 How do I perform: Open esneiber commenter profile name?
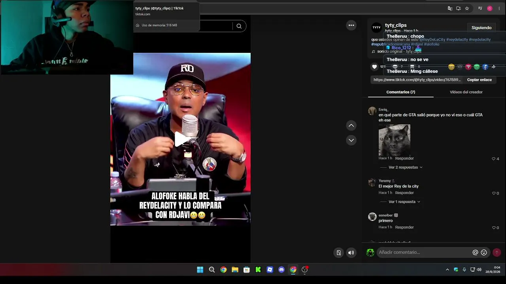pos(386,215)
